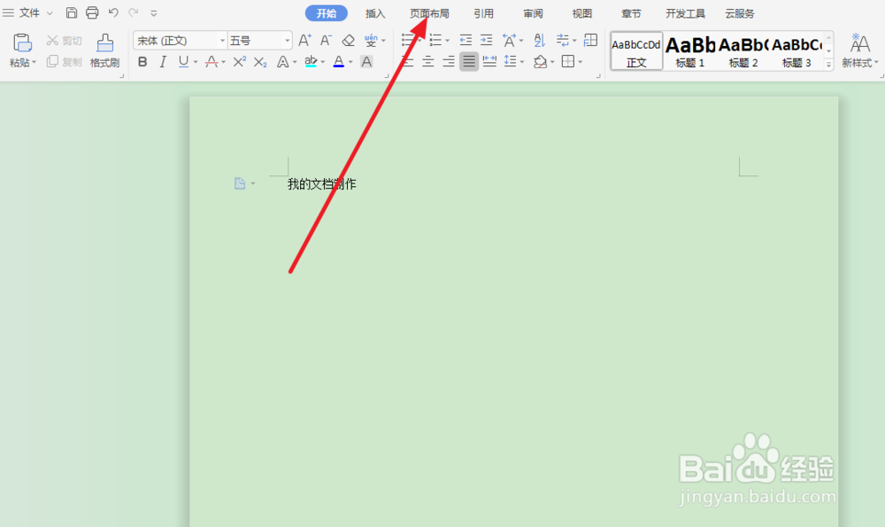
Task: Click the Paste clipboard icon
Action: 22,43
